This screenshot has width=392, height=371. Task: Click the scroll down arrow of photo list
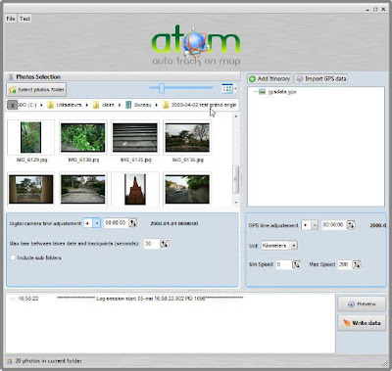pyautogui.click(x=236, y=203)
